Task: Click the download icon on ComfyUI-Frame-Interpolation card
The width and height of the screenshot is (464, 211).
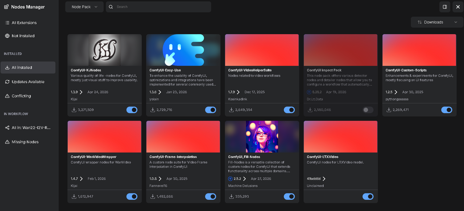Action: (x=153, y=197)
